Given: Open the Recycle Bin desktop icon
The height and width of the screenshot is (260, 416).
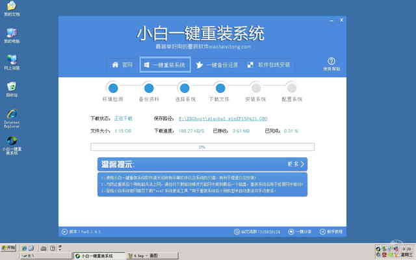Looking at the screenshot, I should coord(12,89).
